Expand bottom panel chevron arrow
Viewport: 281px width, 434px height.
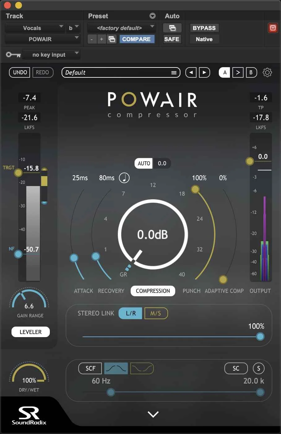coord(153,414)
